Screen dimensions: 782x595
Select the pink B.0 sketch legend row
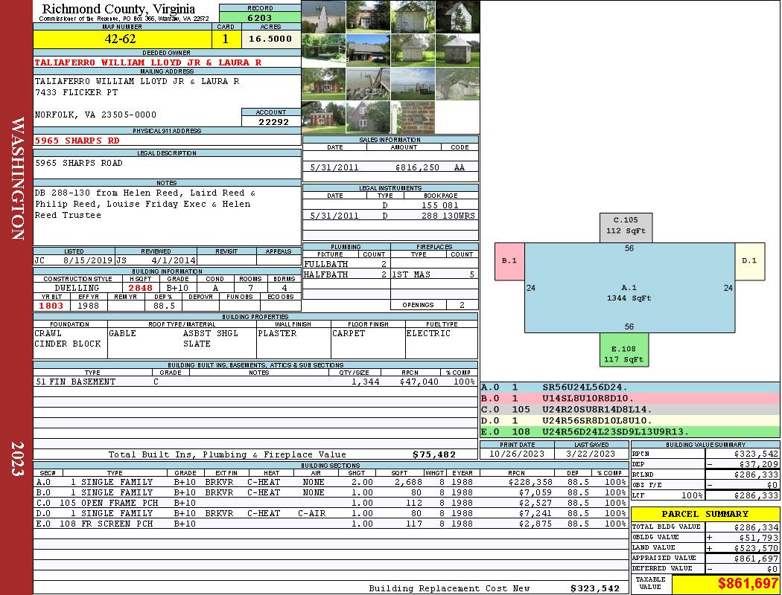click(629, 399)
